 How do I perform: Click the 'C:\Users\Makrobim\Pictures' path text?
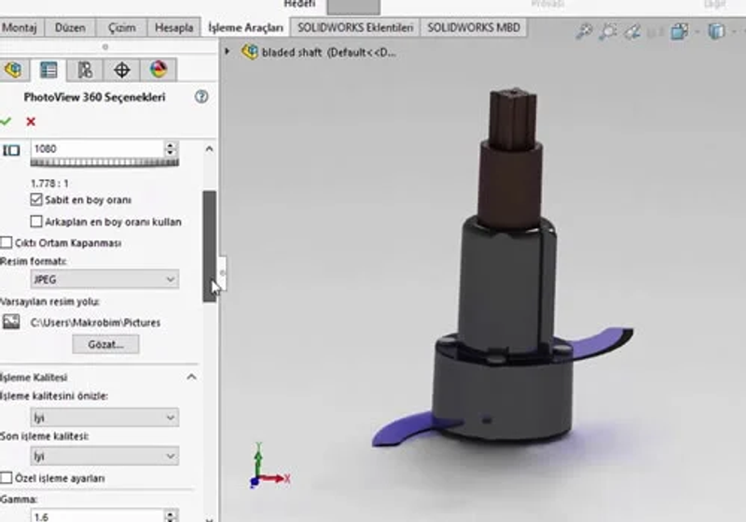click(x=95, y=323)
